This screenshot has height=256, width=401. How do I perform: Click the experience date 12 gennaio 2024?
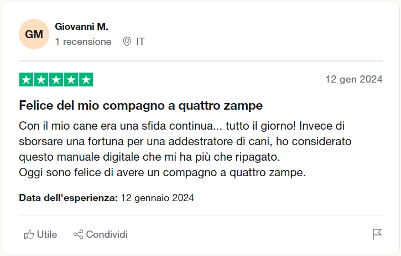(157, 198)
